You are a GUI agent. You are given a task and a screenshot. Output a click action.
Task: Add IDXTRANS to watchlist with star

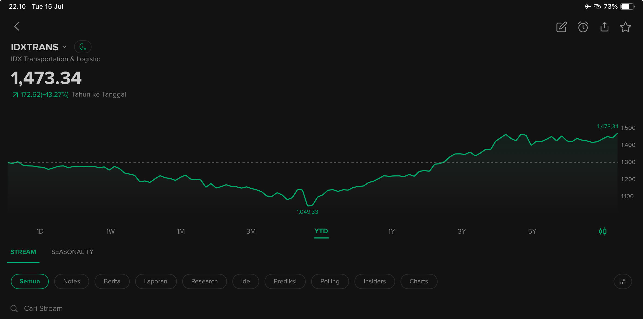point(625,27)
